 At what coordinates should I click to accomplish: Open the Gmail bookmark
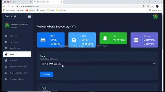click(x=20, y=10)
